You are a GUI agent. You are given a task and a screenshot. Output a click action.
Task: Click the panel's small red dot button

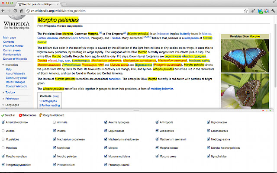pos(263,111)
